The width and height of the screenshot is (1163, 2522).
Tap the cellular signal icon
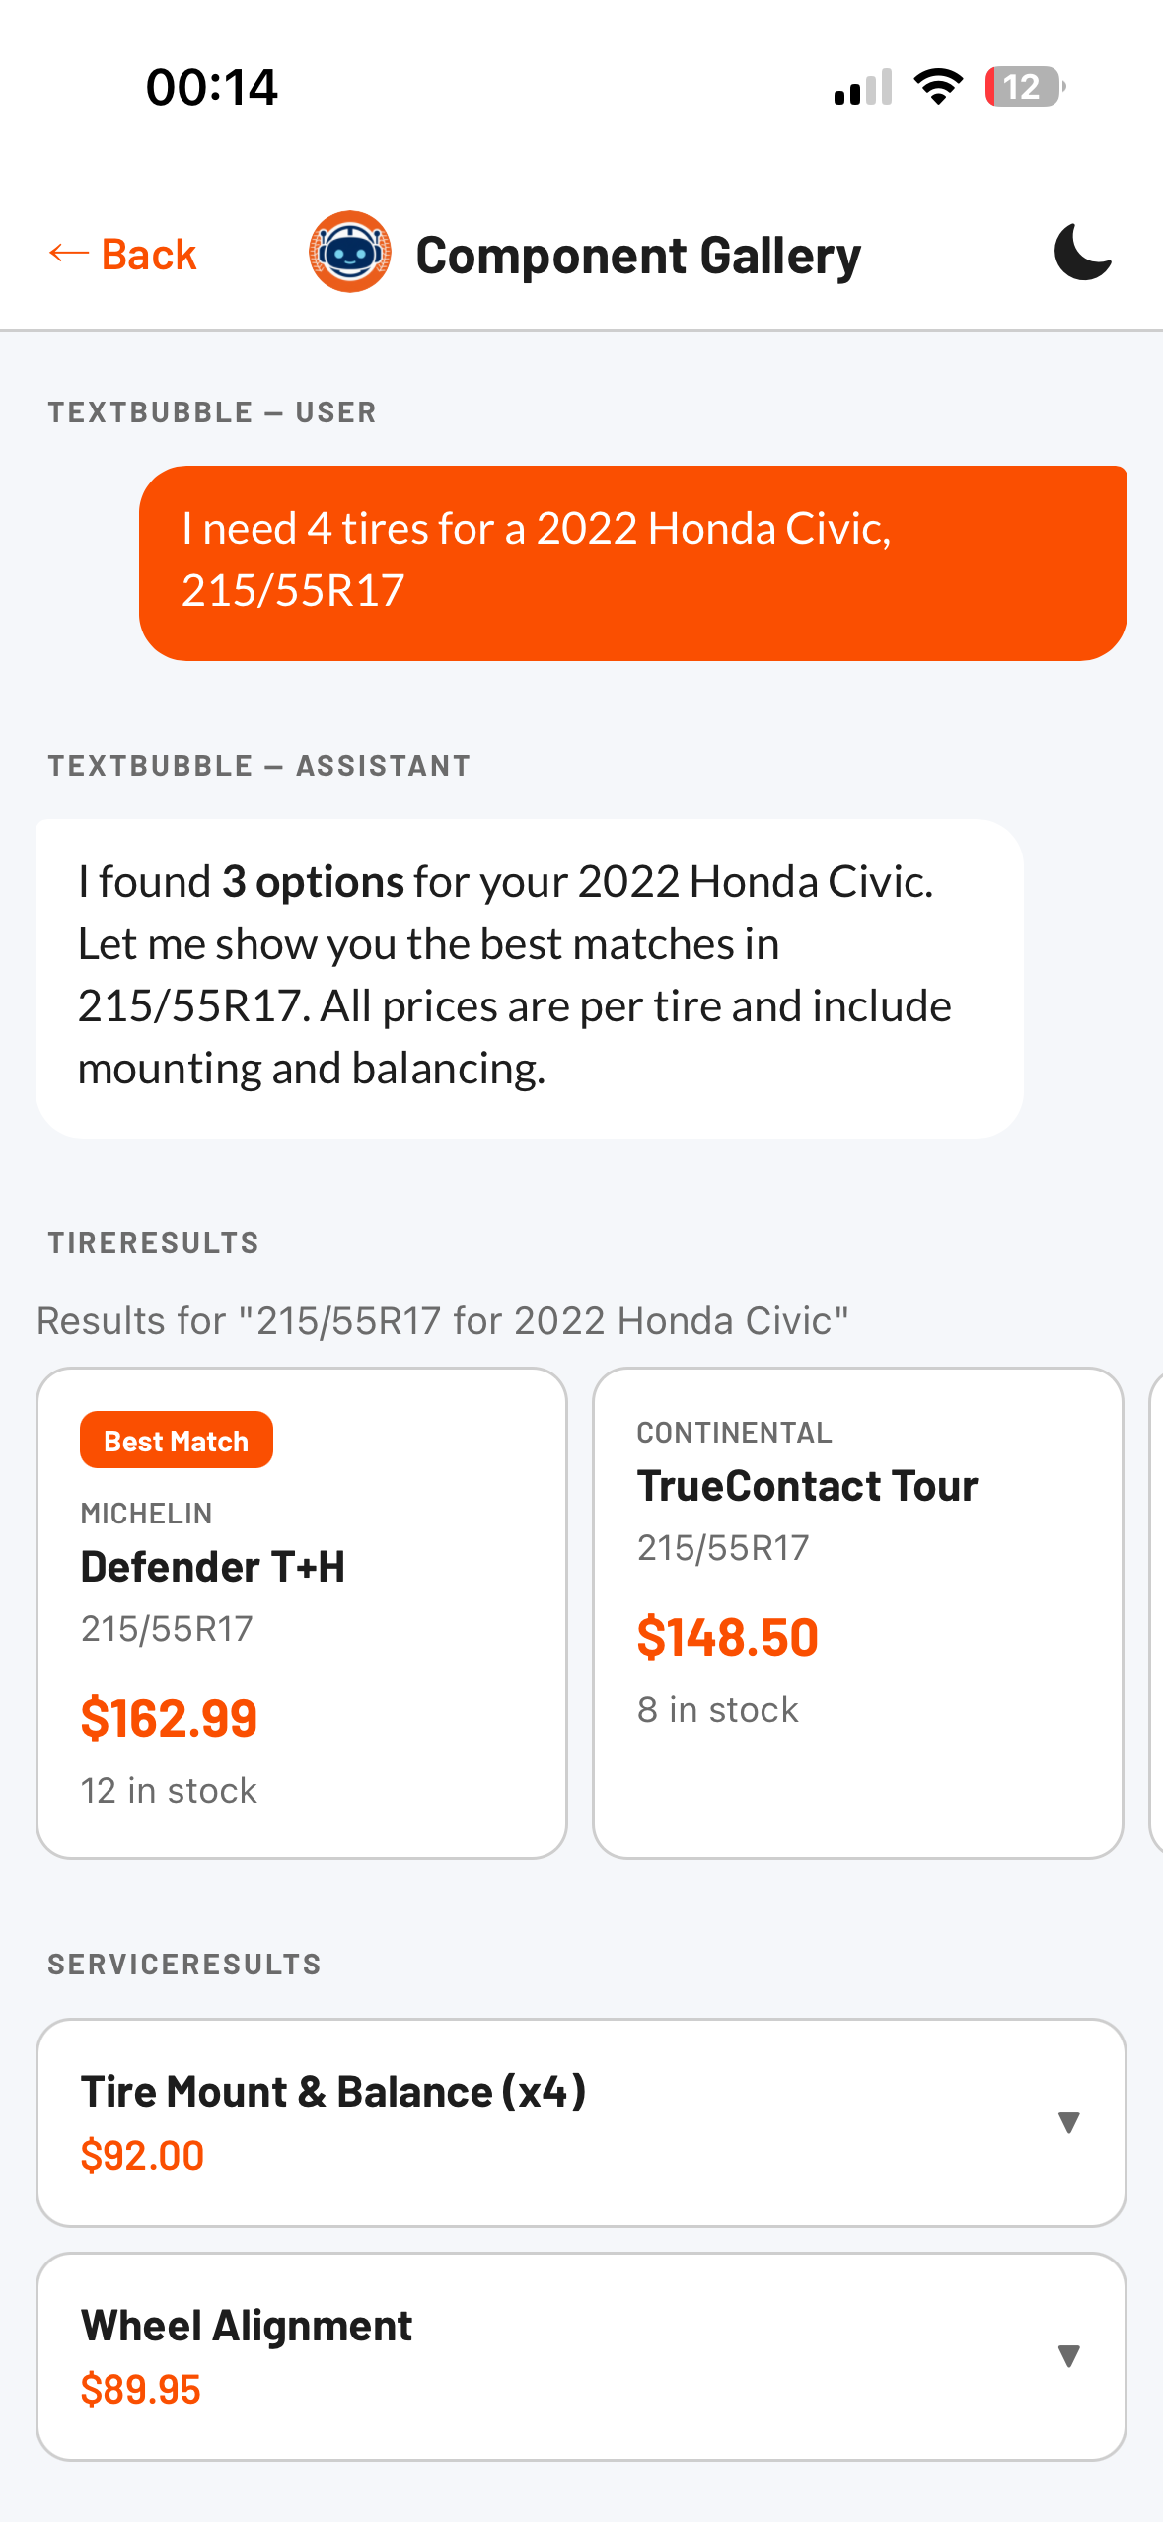click(x=858, y=87)
